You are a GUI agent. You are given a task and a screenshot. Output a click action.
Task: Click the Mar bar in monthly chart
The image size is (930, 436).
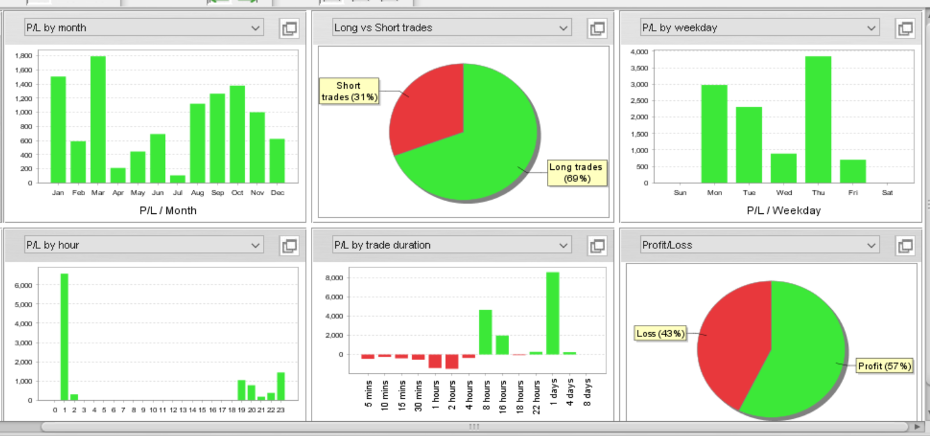98,119
